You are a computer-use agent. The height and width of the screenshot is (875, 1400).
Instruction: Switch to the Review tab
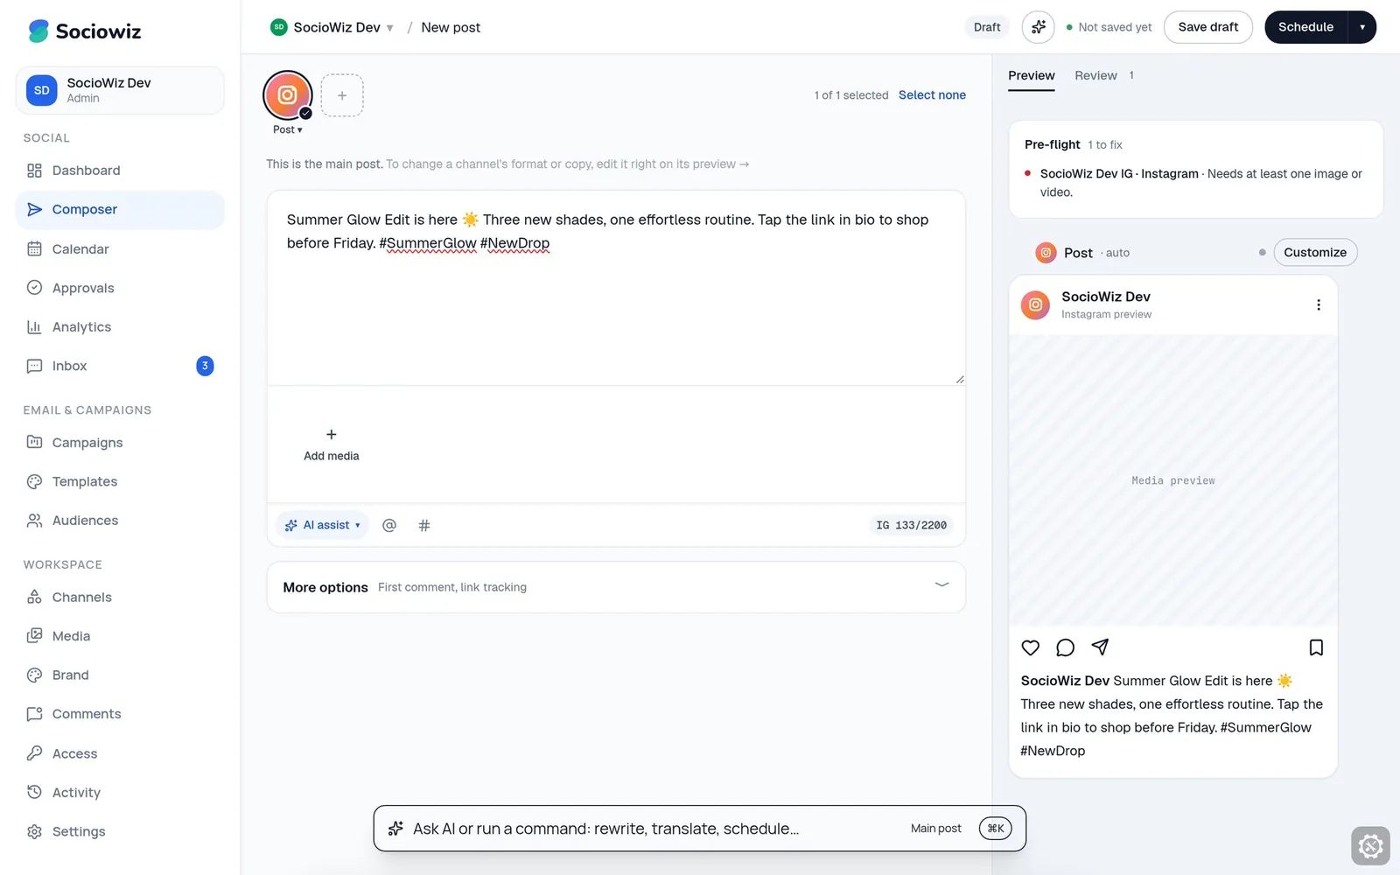click(x=1104, y=76)
